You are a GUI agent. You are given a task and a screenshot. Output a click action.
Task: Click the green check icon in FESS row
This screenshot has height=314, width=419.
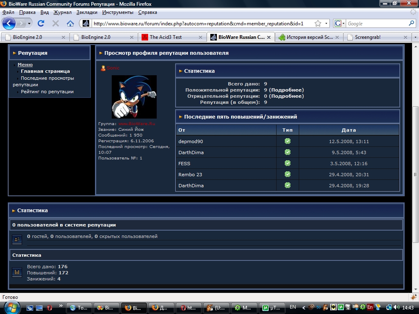click(288, 163)
